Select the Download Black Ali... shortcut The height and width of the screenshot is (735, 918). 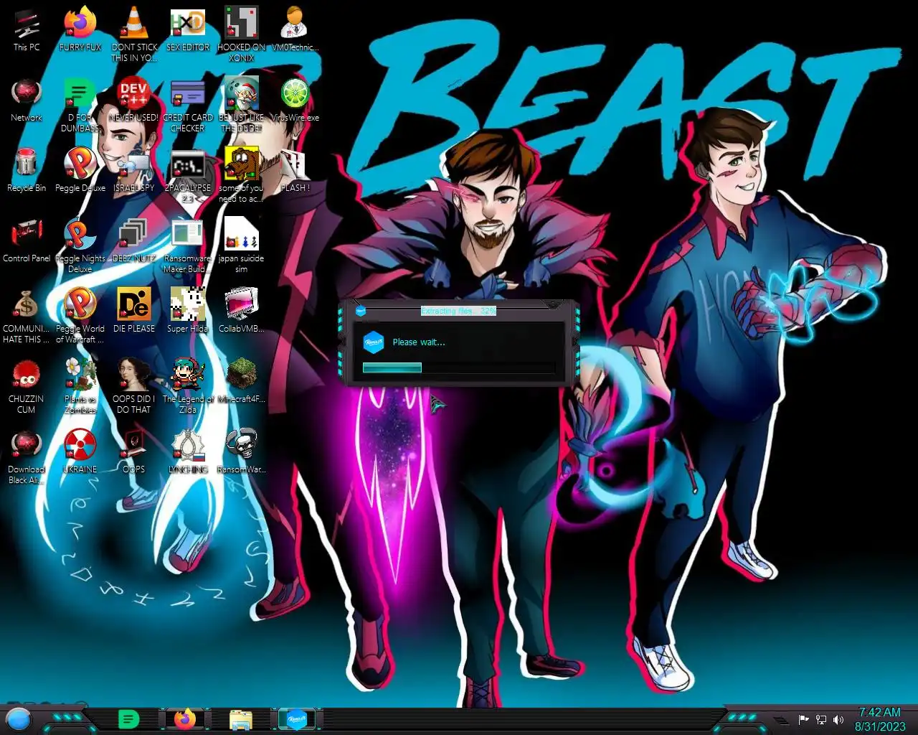27,456
